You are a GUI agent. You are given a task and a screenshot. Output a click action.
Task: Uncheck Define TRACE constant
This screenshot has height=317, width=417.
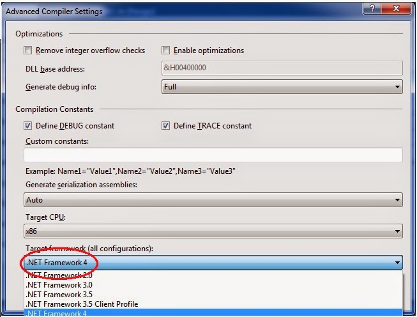(x=165, y=126)
